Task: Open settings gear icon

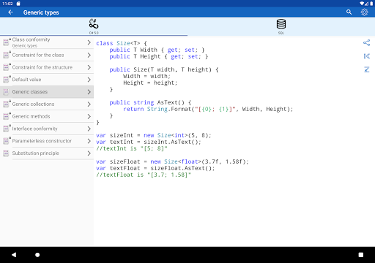Action: tap(364, 12)
